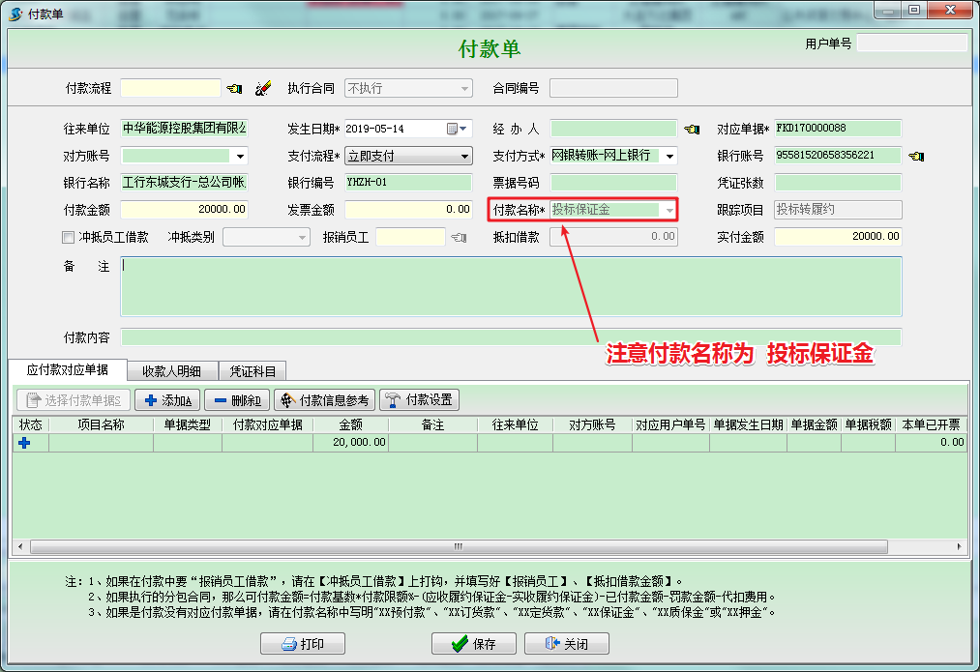Click into the 备注 text area
Screen dimensions: 980x672
pyautogui.click(x=511, y=286)
